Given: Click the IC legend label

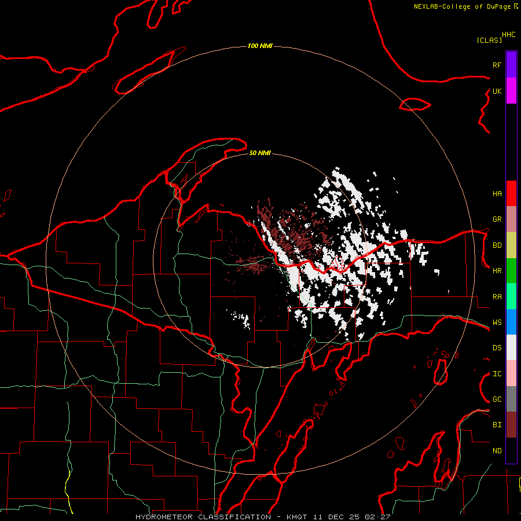Looking at the screenshot, I should pos(497,374).
